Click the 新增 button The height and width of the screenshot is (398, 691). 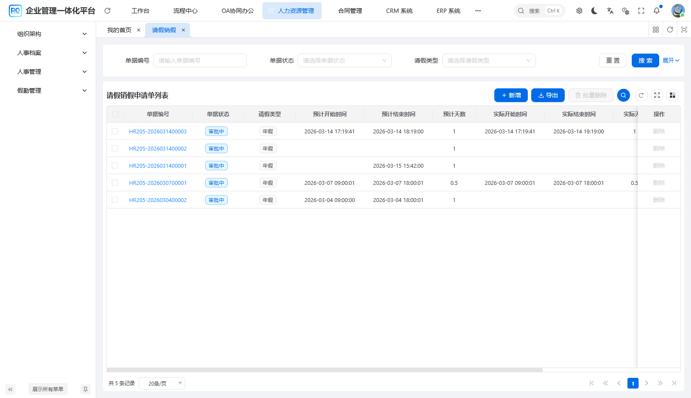pyautogui.click(x=511, y=95)
